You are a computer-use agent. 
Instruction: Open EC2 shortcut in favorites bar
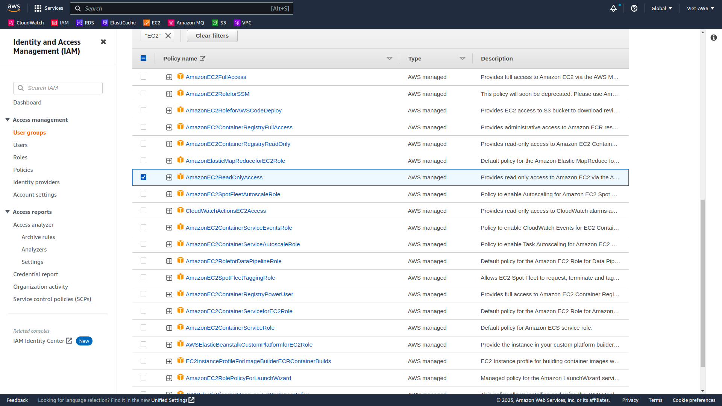[x=152, y=23]
